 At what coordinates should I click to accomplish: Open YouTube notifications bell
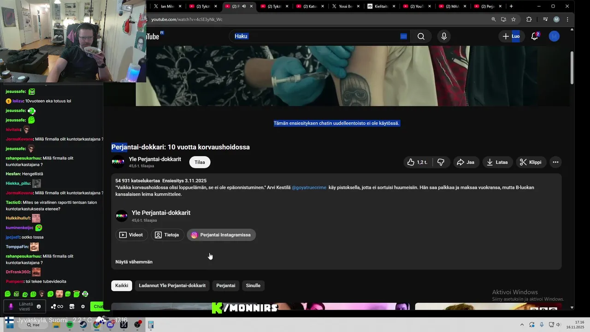[535, 36]
